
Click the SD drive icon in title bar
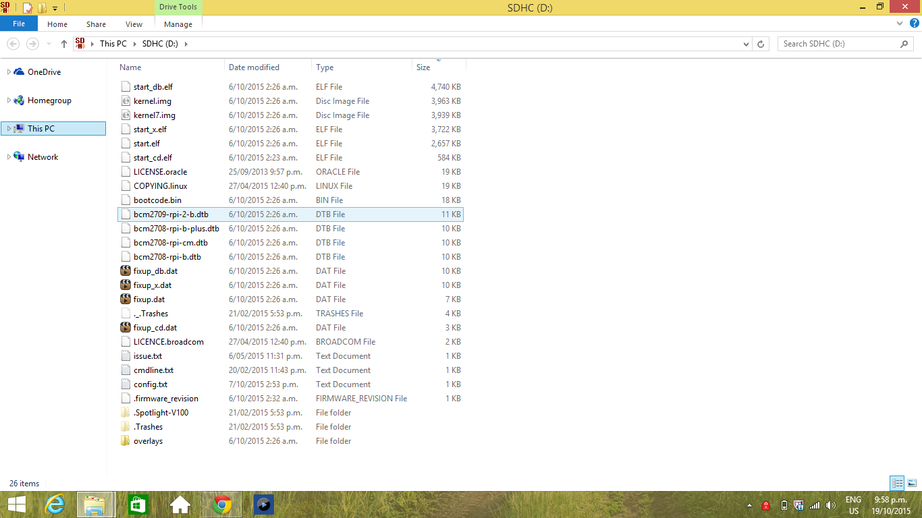tap(6, 7)
